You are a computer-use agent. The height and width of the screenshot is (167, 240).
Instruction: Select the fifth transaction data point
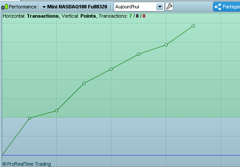[138, 54]
